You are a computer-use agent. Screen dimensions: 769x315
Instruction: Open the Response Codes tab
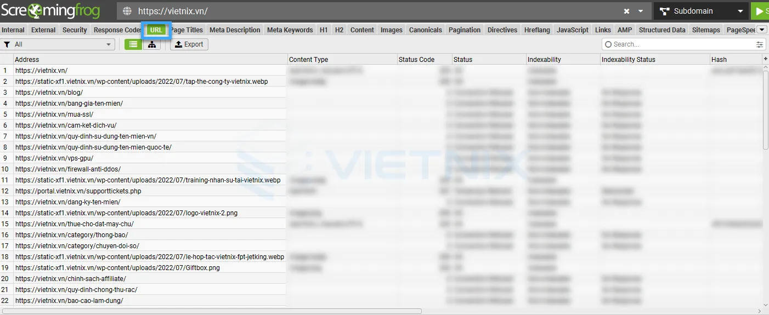[x=117, y=30]
